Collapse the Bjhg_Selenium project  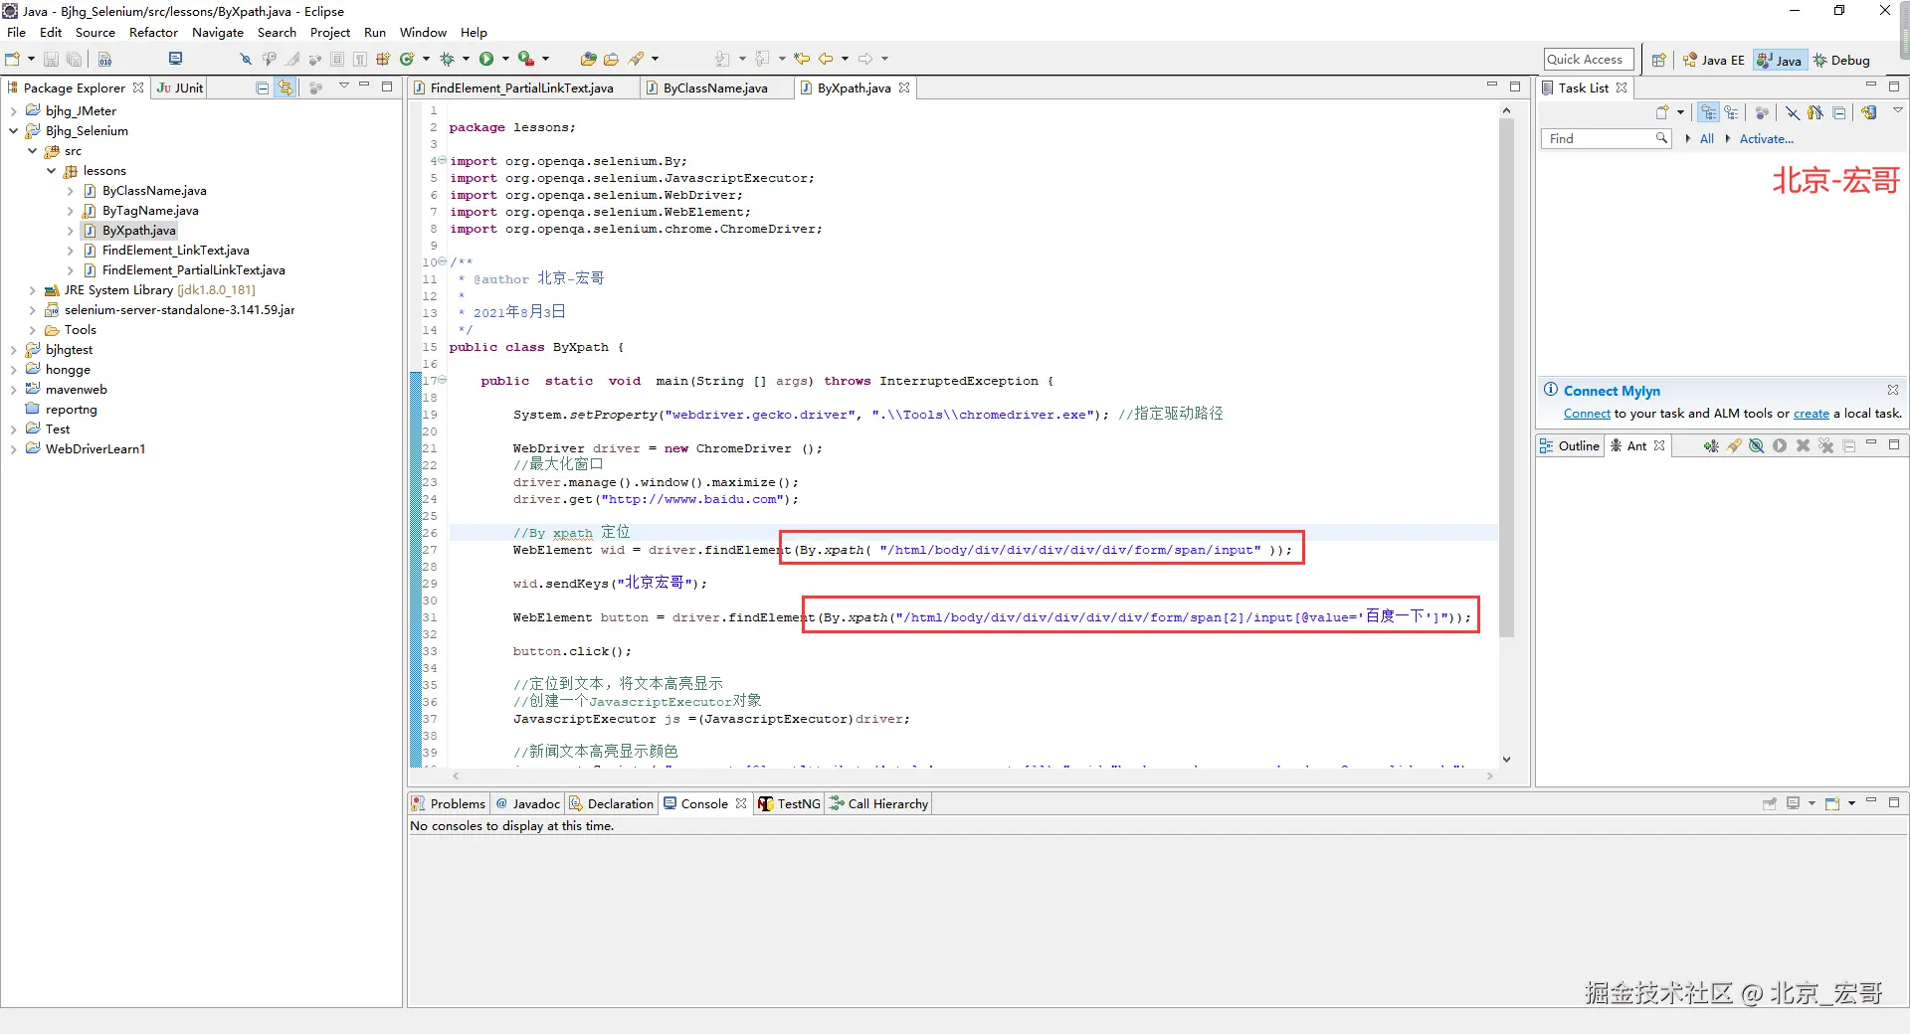click(x=14, y=131)
